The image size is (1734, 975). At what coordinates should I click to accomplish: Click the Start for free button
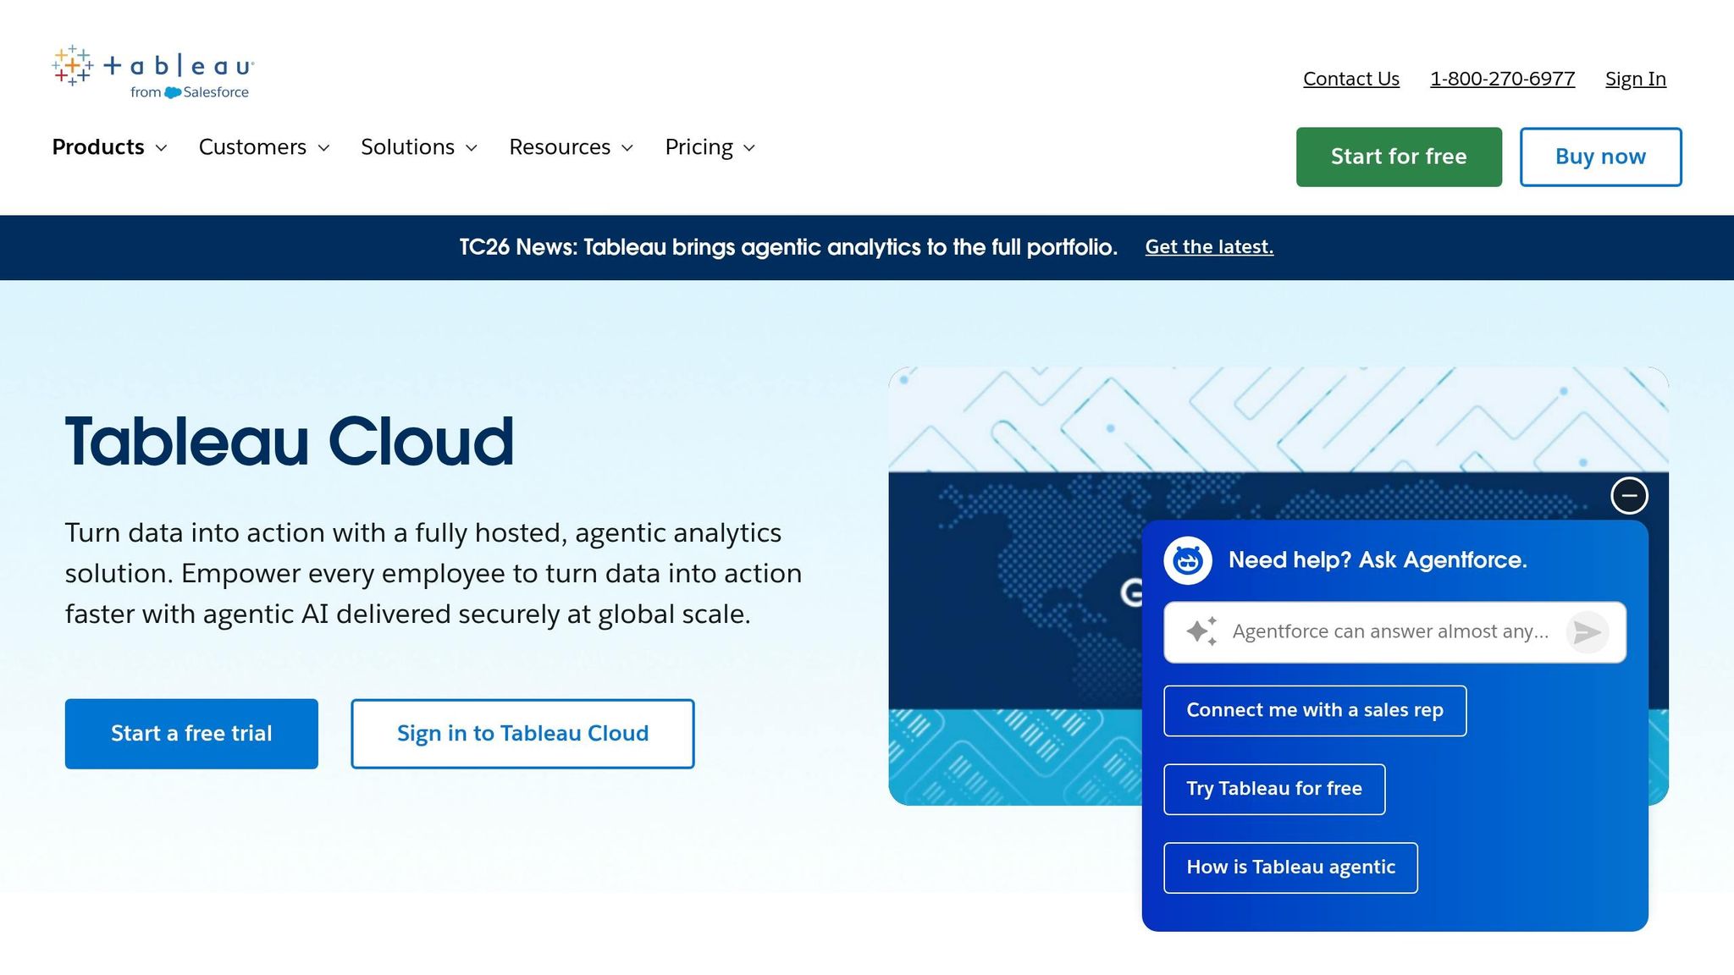[1399, 157]
